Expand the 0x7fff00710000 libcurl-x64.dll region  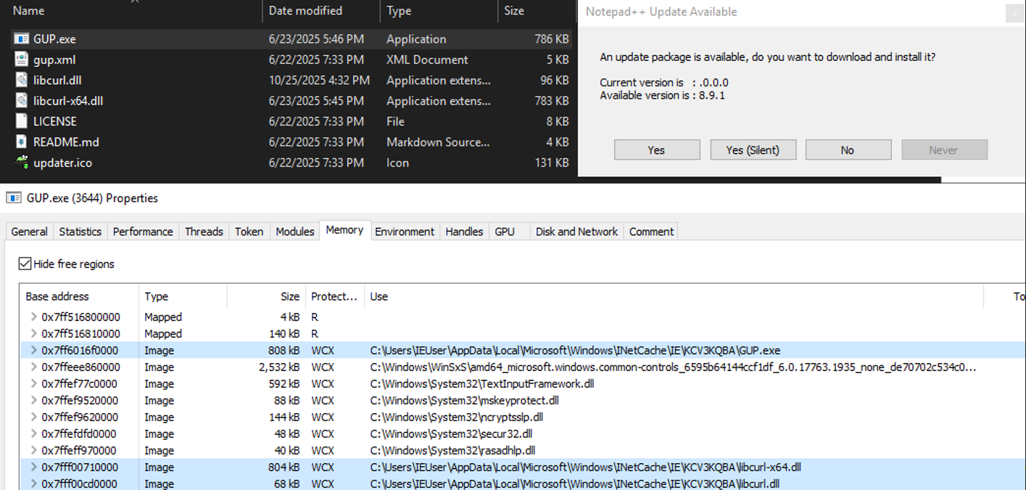[33, 468]
